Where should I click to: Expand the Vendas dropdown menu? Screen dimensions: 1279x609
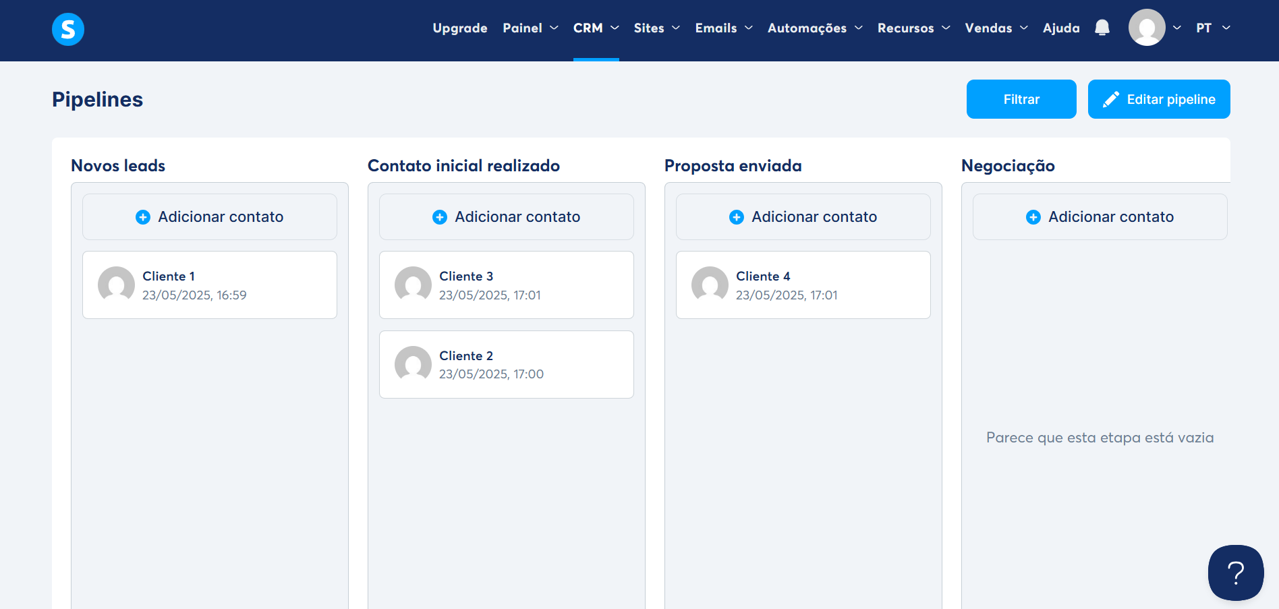tap(996, 28)
